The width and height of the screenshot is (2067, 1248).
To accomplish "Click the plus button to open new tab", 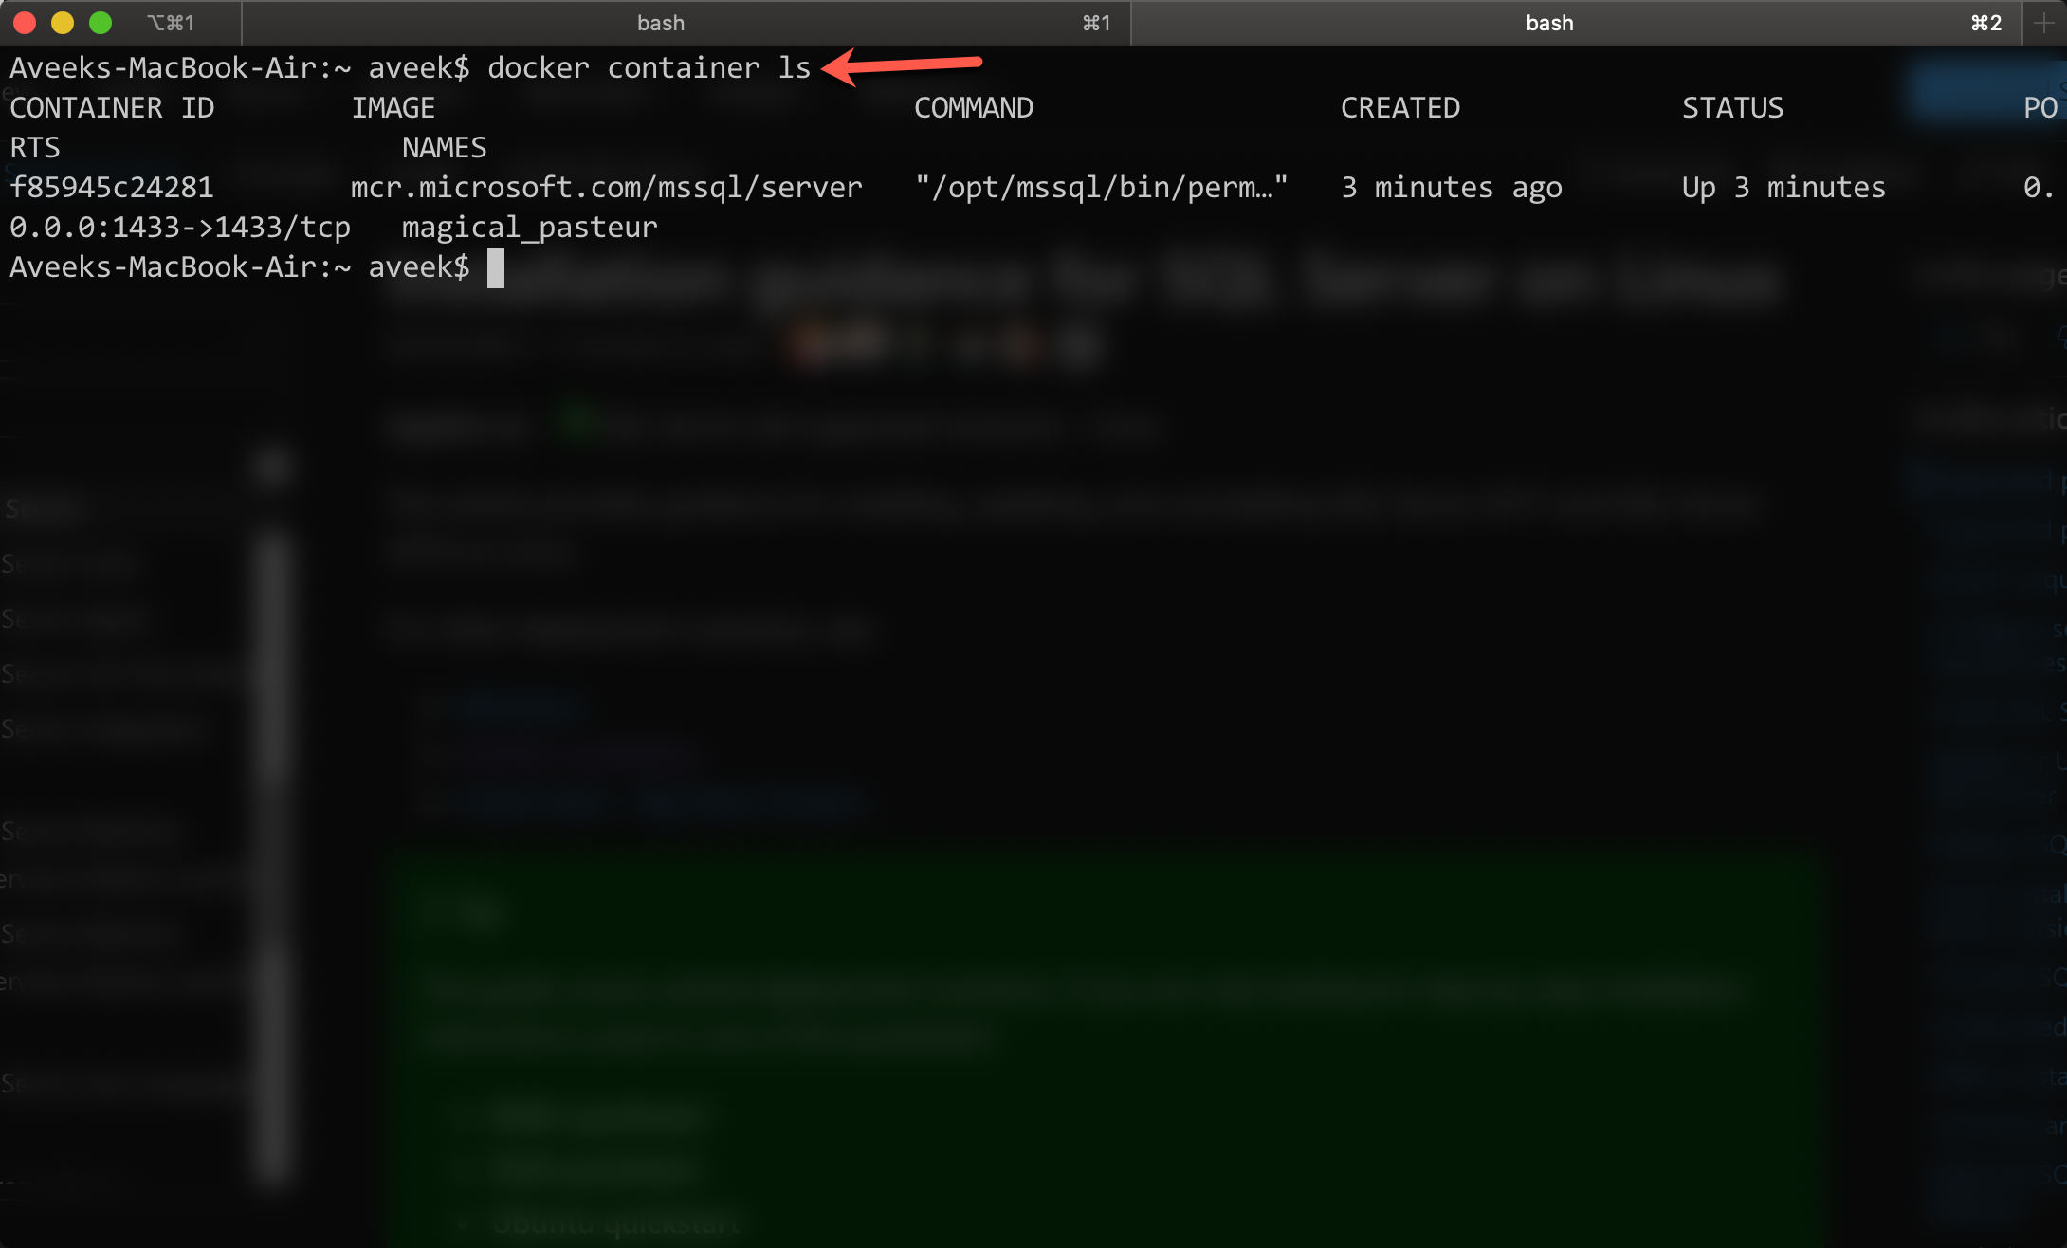I will tap(2043, 23).
